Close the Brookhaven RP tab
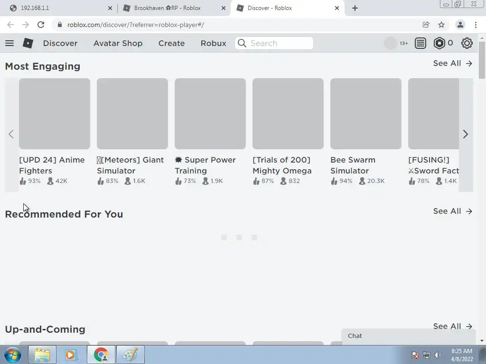This screenshot has height=364, width=486. pyautogui.click(x=224, y=8)
